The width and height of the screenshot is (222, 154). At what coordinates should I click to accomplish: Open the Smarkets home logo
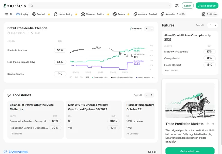pyautogui.click(x=15, y=6)
